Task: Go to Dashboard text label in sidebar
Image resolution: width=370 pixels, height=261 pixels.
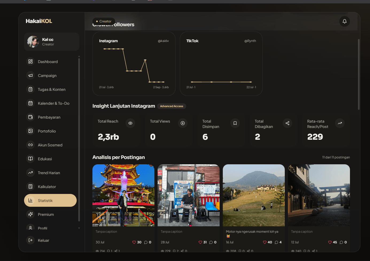Action: (48, 62)
